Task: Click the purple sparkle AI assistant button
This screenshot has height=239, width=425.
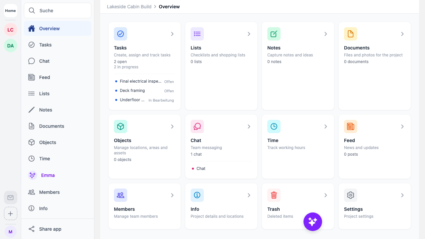Action: pos(312,222)
